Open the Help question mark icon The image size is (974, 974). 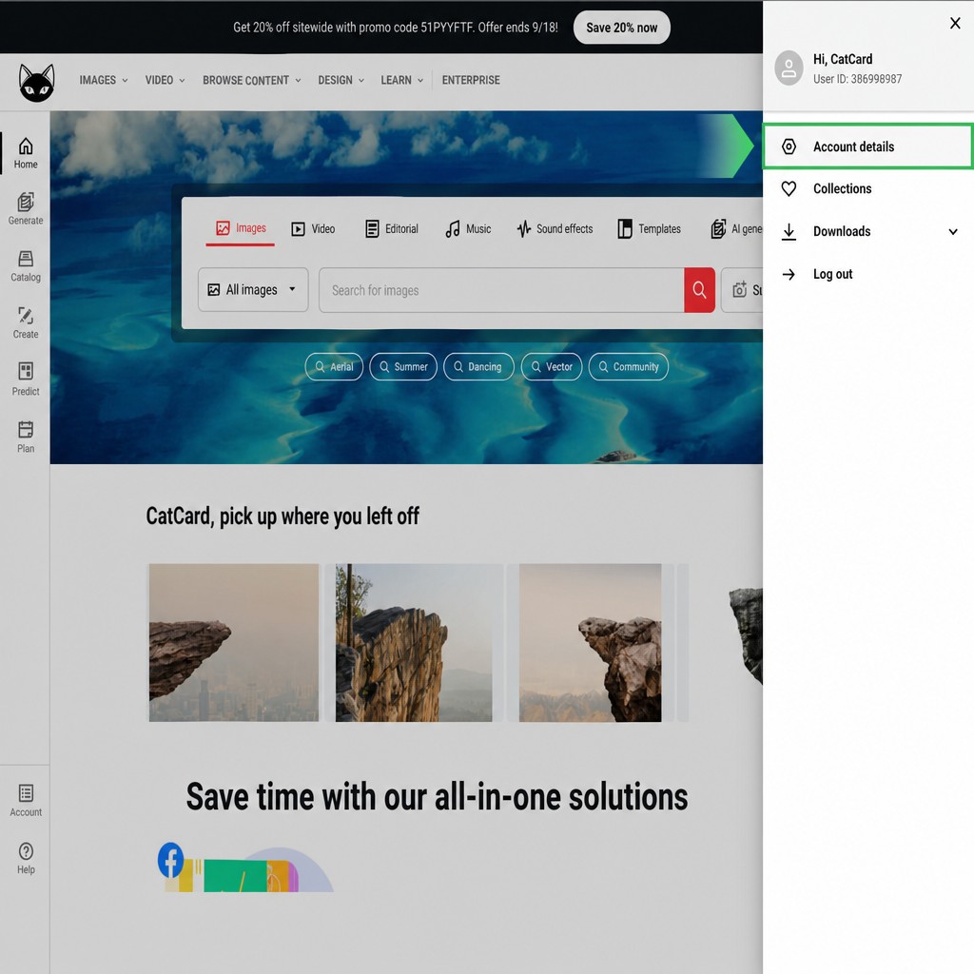(26, 851)
